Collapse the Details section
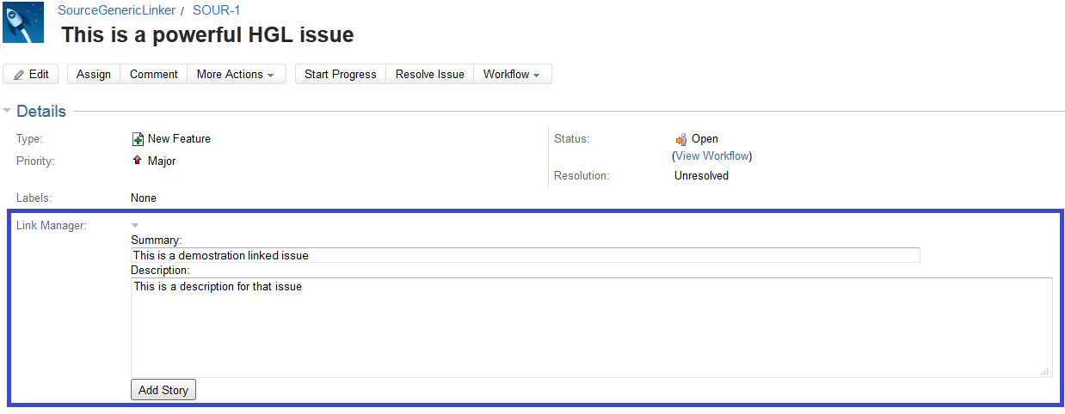This screenshot has width=1065, height=414. click(8, 111)
